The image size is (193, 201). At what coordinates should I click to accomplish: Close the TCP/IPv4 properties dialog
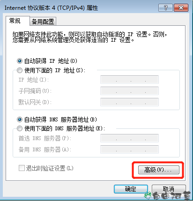point(181,7)
